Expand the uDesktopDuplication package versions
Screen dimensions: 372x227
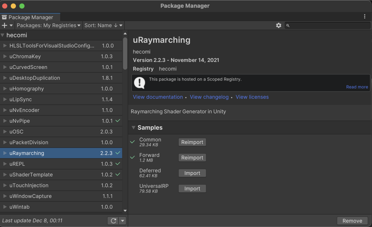pyautogui.click(x=5, y=78)
